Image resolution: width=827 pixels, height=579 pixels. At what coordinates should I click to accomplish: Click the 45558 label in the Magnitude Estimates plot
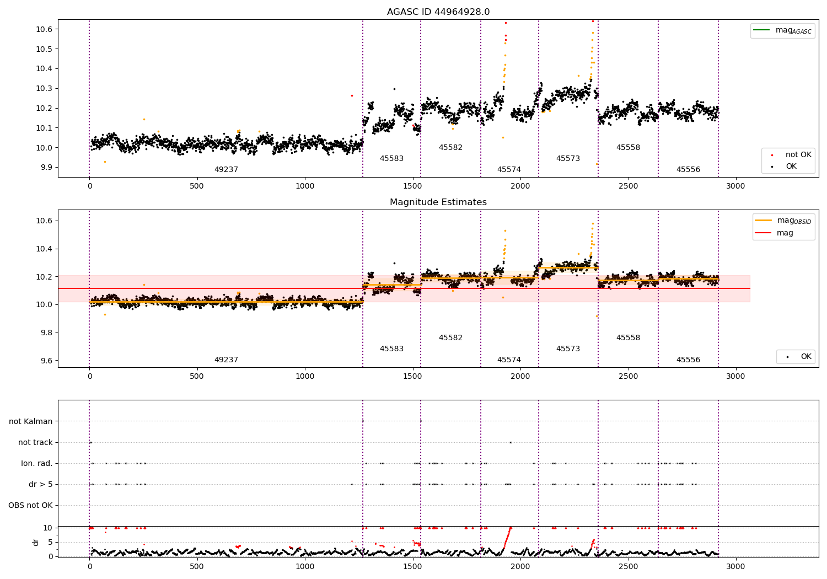[628, 338]
